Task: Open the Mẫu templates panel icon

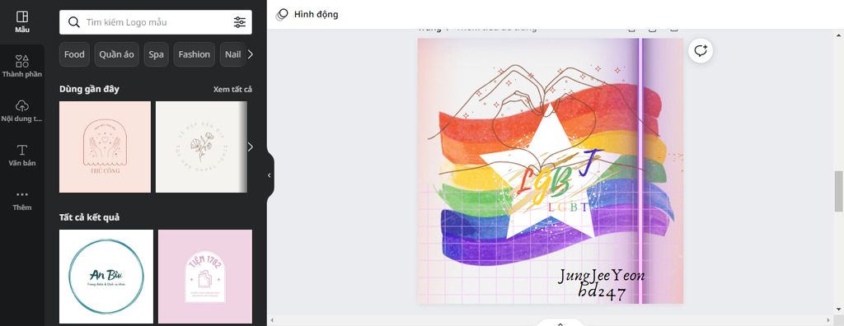Action: [x=22, y=17]
